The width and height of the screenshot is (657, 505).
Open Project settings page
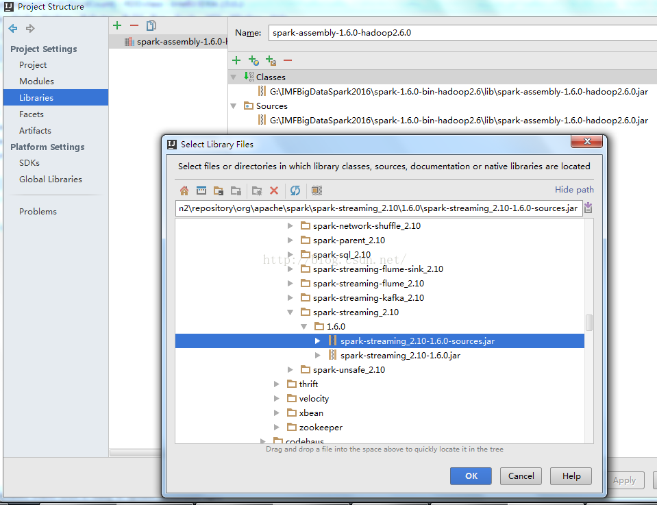pyautogui.click(x=33, y=65)
